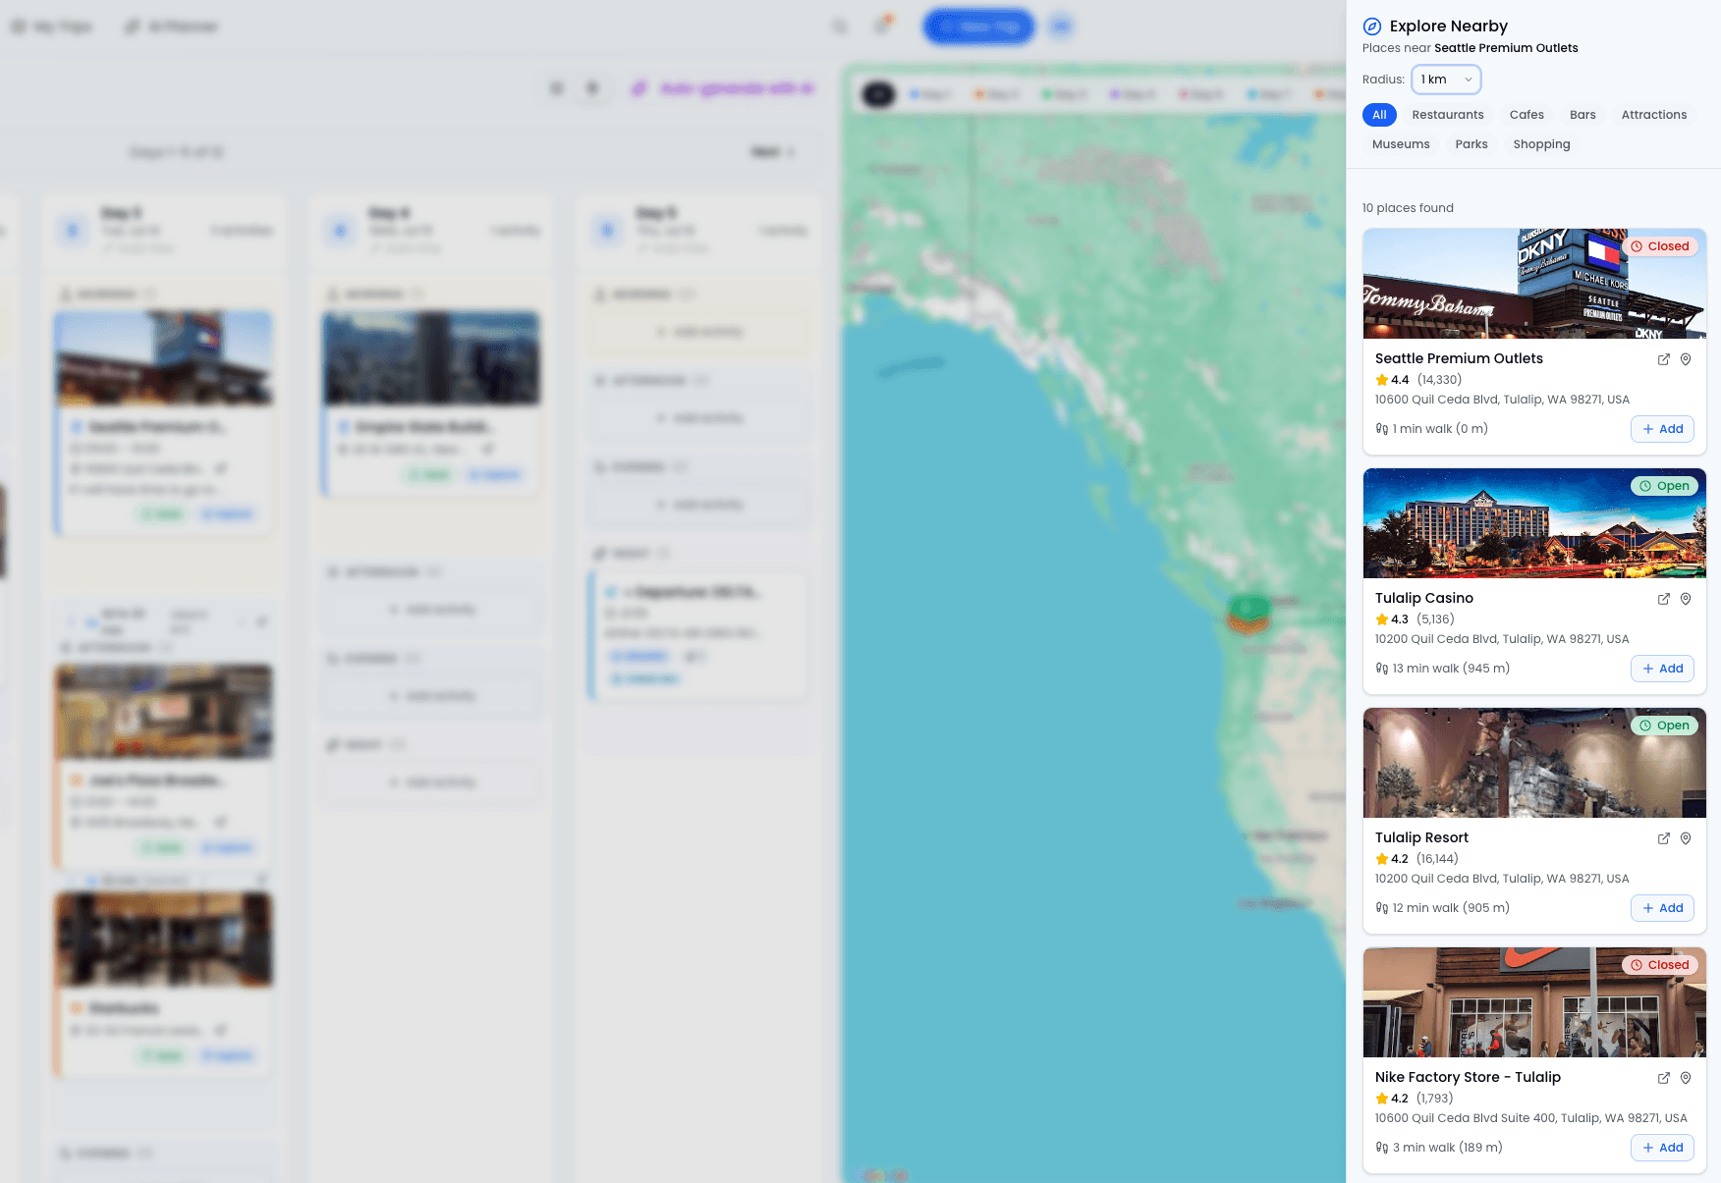The height and width of the screenshot is (1183, 1721).
Task: Click the '13 min walk (945 m)' distance text
Action: [1451, 669]
